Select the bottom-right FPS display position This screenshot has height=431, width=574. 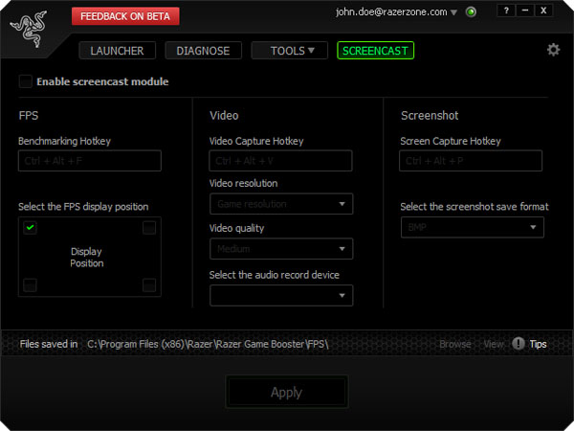click(149, 284)
